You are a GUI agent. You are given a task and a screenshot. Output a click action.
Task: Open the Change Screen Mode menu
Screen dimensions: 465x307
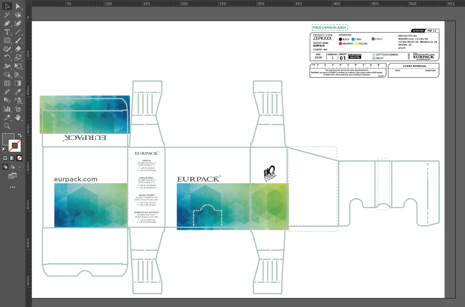pyautogui.click(x=13, y=176)
